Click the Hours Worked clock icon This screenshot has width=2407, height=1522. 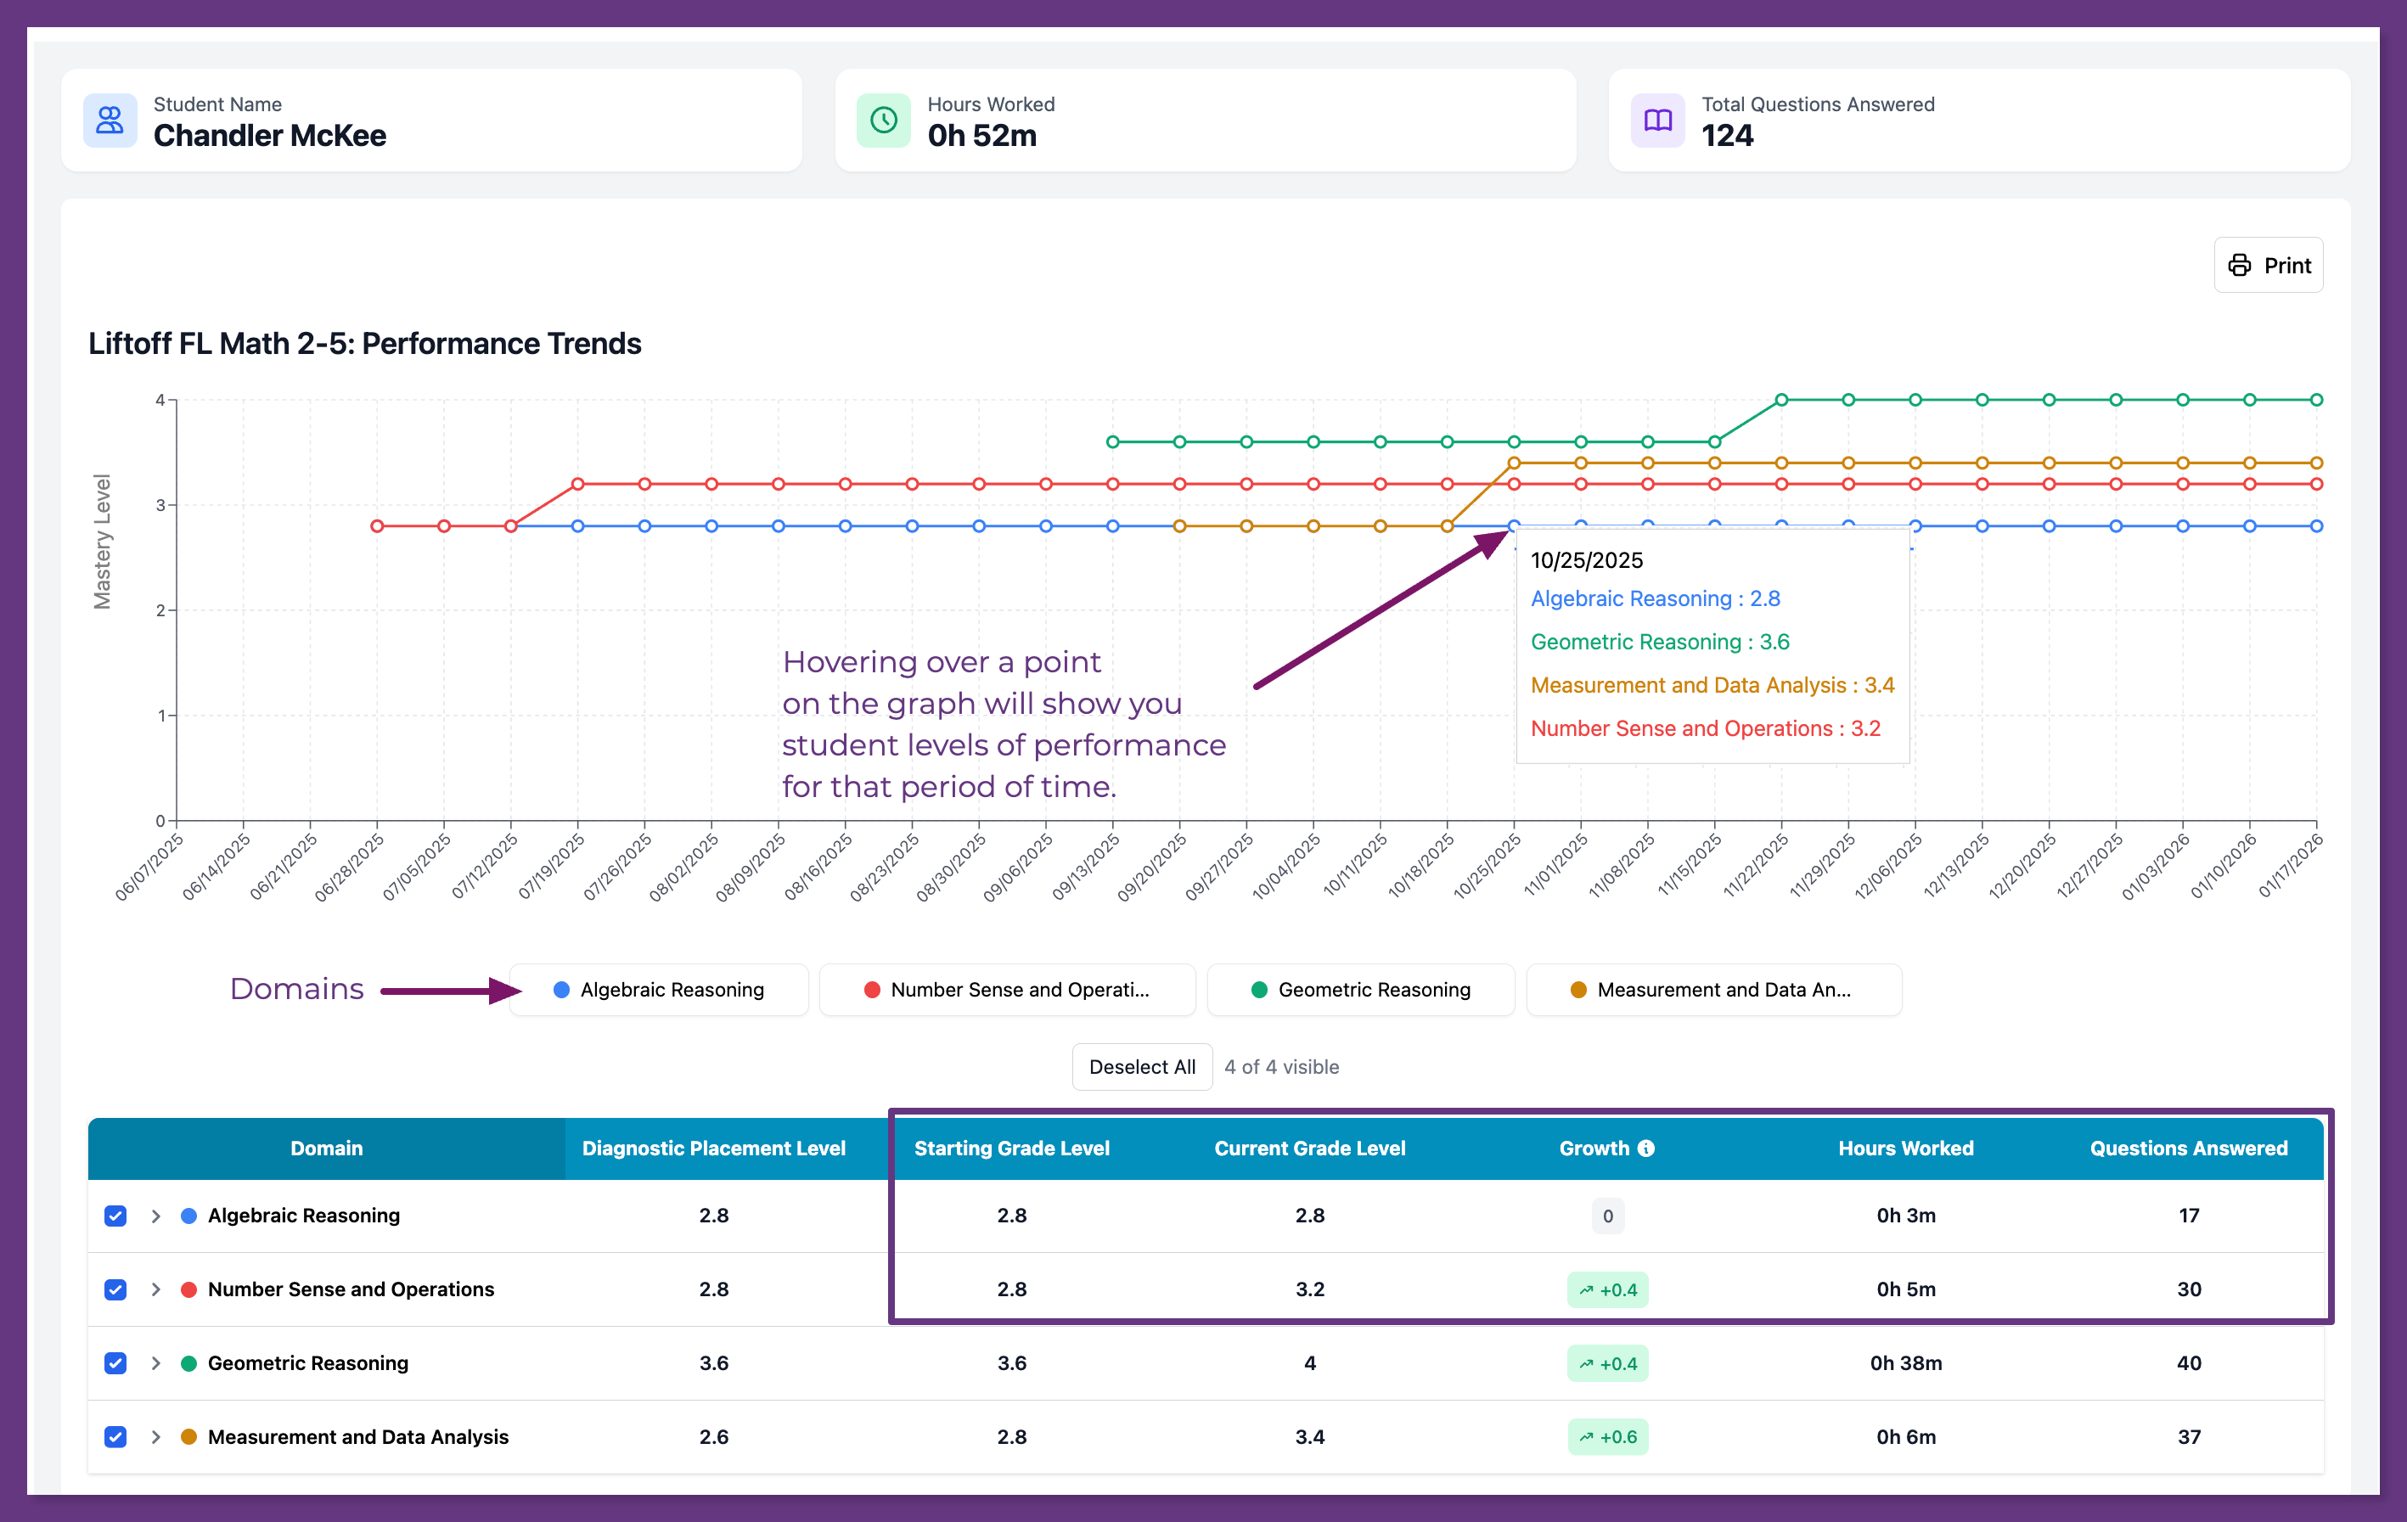click(x=884, y=120)
